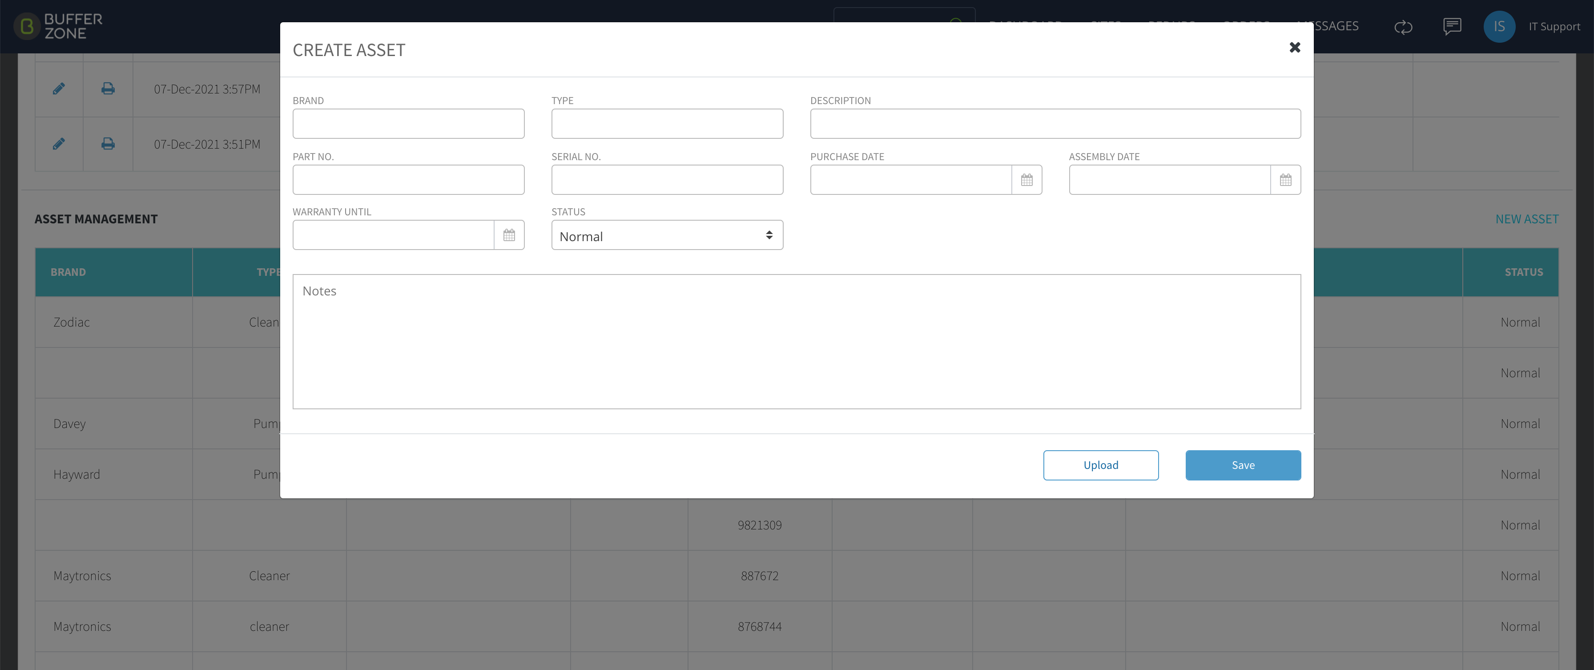Click the pencil edit icon for 3:57PM entry
This screenshot has width=1594, height=670.
pos(59,89)
